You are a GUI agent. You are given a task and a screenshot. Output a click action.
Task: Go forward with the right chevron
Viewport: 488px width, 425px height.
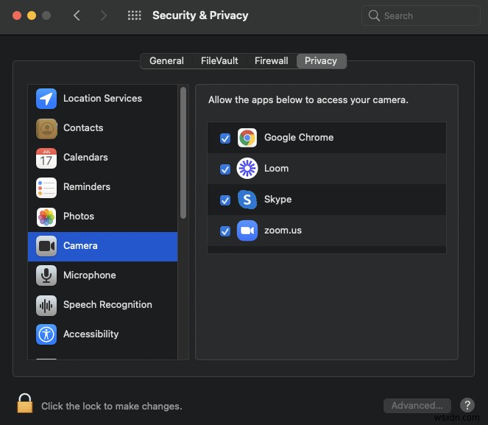104,15
